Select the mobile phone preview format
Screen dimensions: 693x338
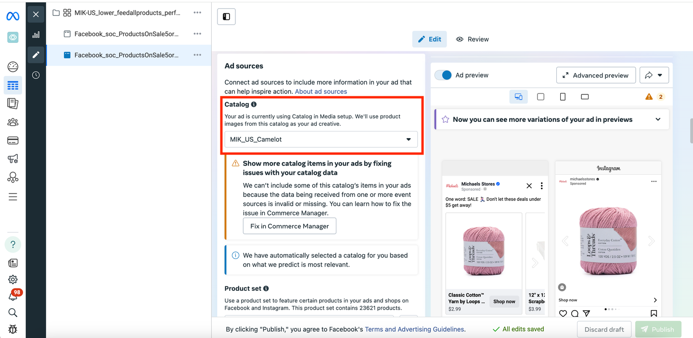coord(563,97)
